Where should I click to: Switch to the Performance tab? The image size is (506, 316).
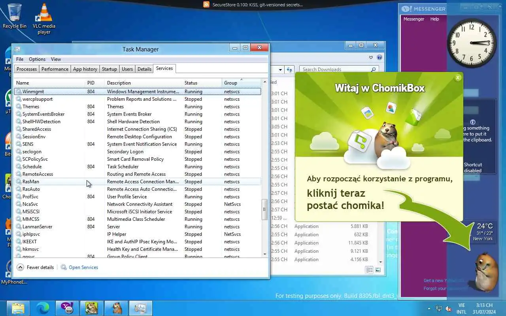point(55,69)
